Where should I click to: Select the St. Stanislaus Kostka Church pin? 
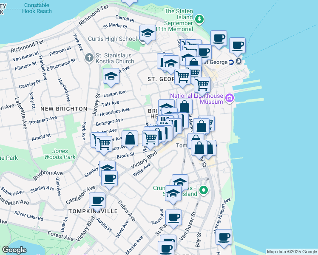89,57
